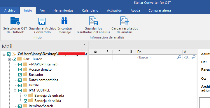Switch to the Ver ribbon tab
Image resolution: width=210 pixels, height=108 pixels.
(x=43, y=10)
